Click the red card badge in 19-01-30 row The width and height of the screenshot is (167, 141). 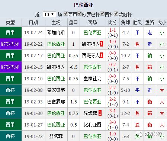click(x=100, y=113)
